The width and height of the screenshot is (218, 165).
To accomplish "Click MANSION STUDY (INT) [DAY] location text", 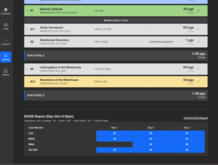I will (x=55, y=31).
